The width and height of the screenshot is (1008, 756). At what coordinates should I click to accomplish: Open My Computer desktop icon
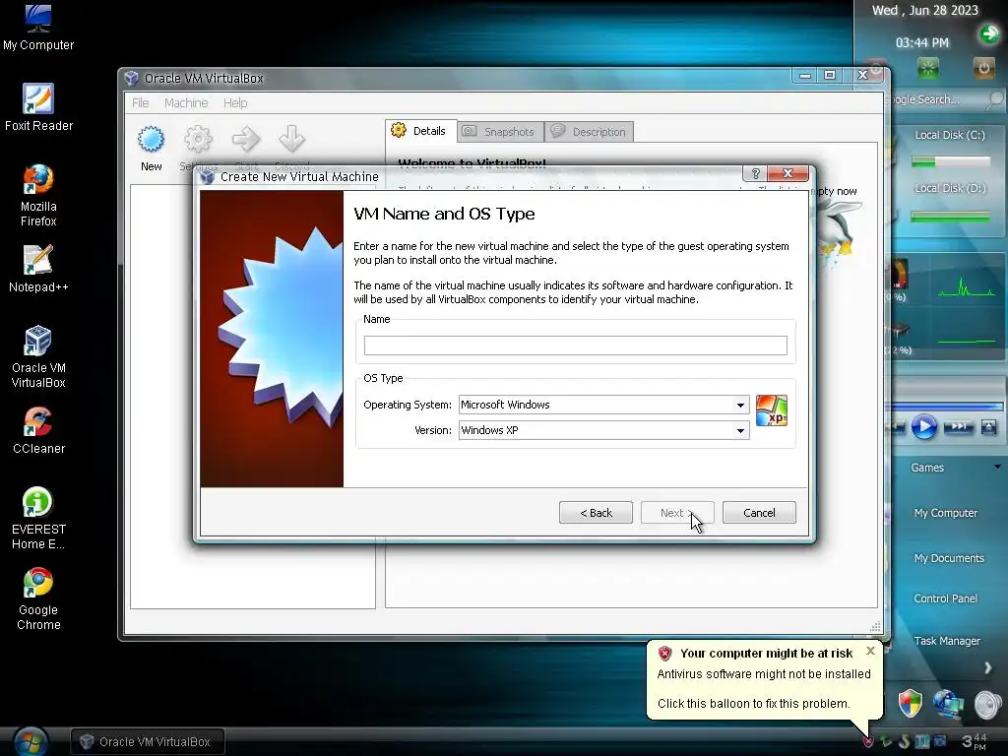click(38, 26)
